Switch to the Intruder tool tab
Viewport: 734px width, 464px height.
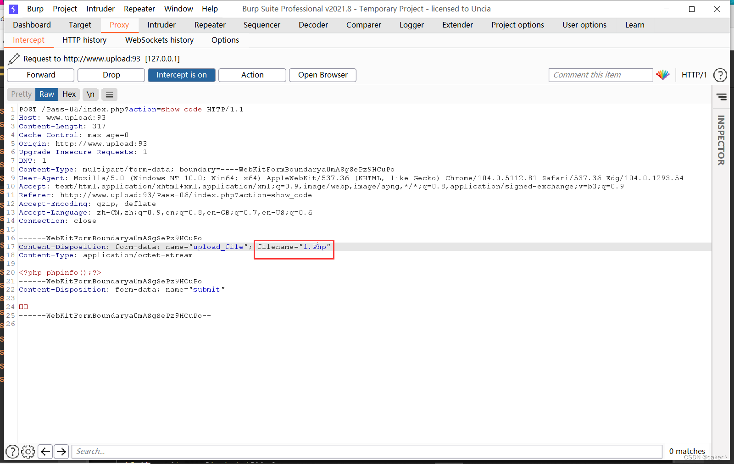click(x=161, y=25)
